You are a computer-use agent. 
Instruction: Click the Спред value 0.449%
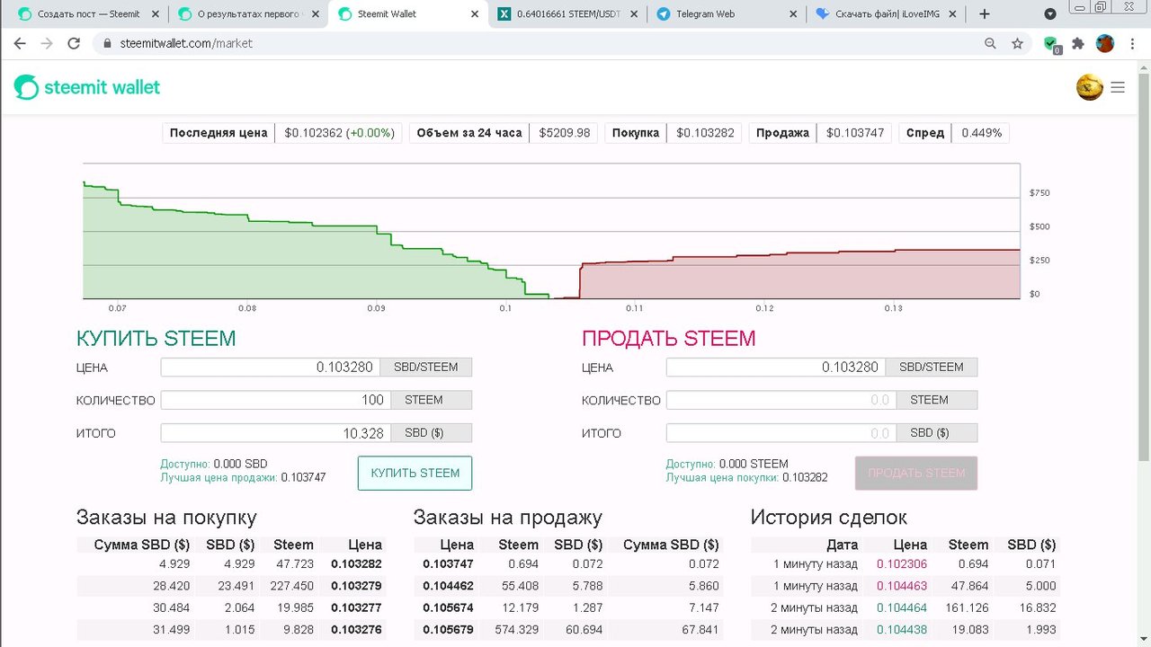coord(981,133)
